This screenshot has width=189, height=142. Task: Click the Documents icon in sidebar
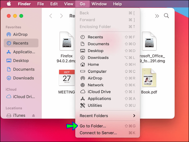tap(9, 69)
